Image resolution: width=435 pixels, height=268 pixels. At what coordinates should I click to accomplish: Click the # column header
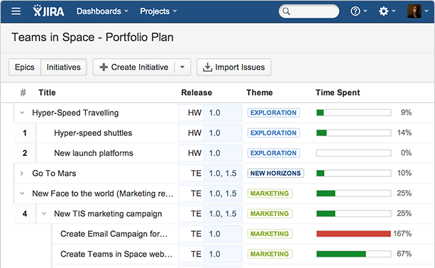coord(23,93)
